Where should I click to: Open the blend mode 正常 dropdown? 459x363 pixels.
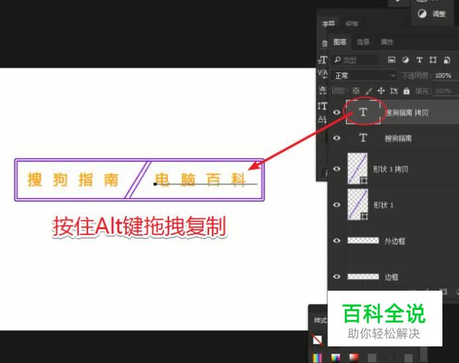click(x=364, y=76)
